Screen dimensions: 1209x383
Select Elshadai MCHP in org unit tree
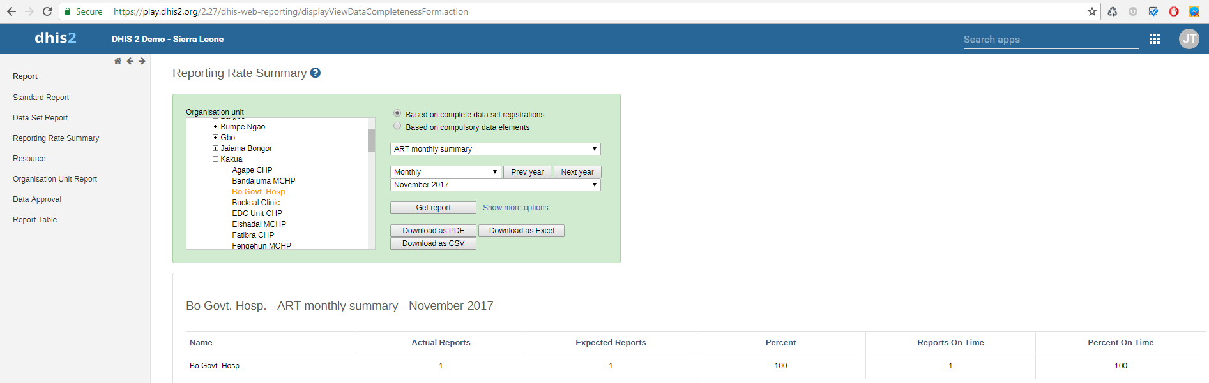point(259,224)
